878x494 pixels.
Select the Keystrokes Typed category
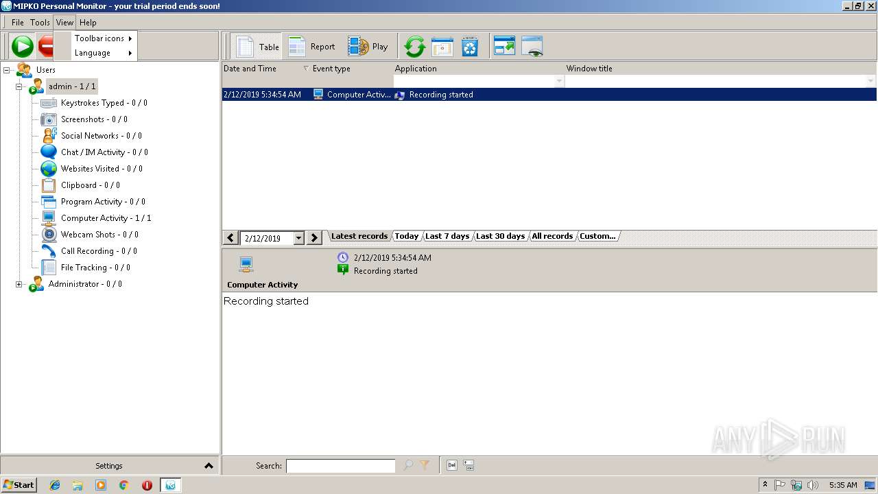click(104, 103)
